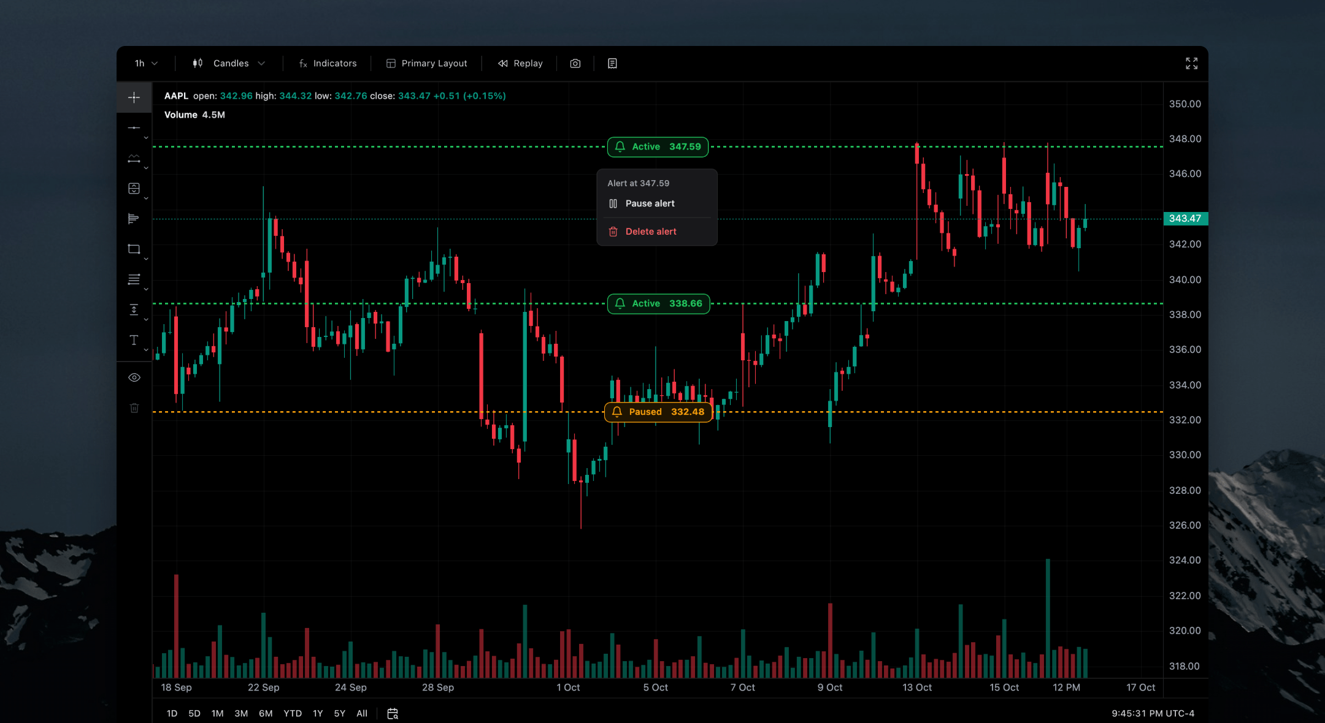Expand text tool variants arrow
This screenshot has width=1325, height=723.
(x=146, y=350)
